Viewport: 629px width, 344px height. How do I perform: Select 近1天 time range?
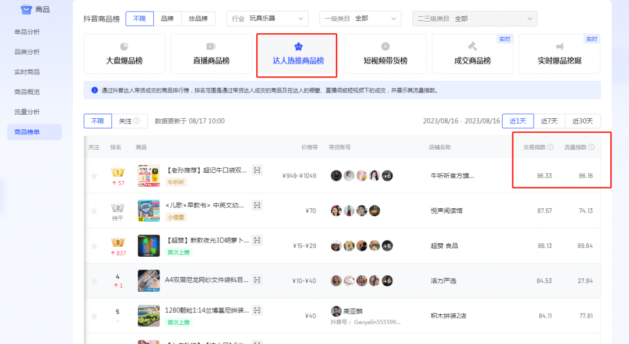[518, 120]
